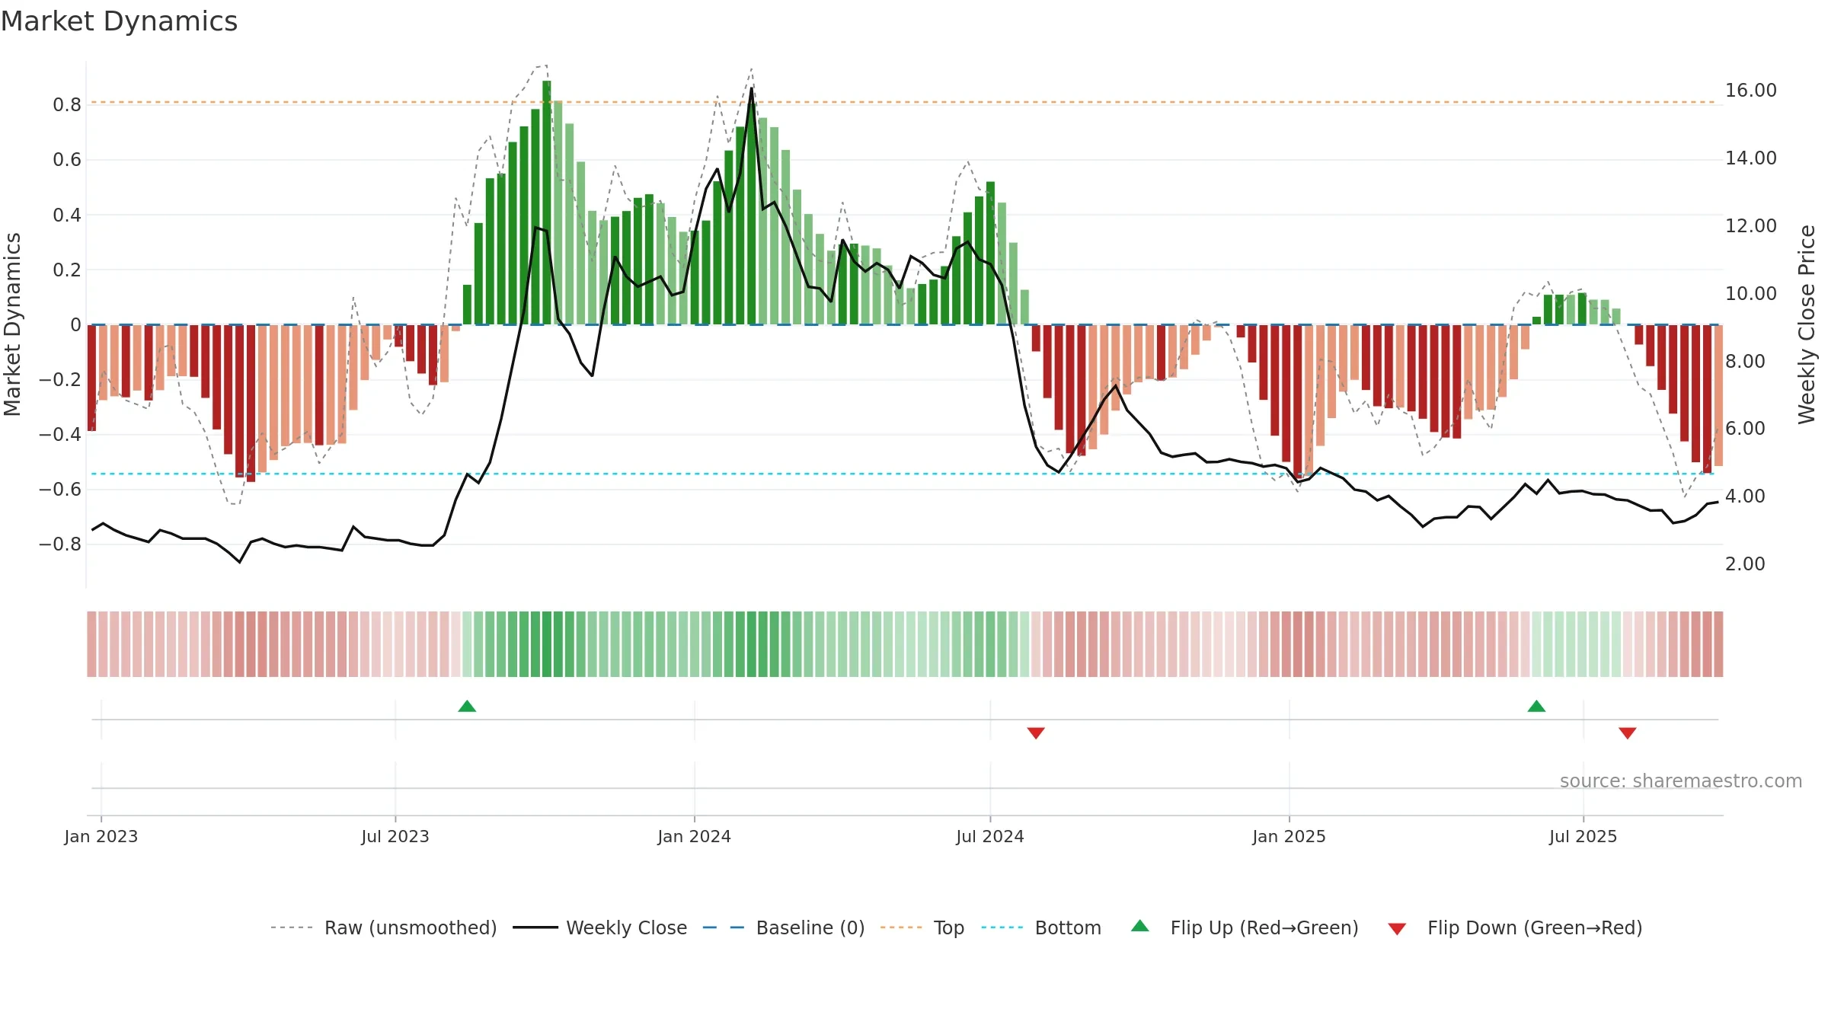
Task: Select the green flip-up marker near Aug 2023
Action: pos(467,706)
